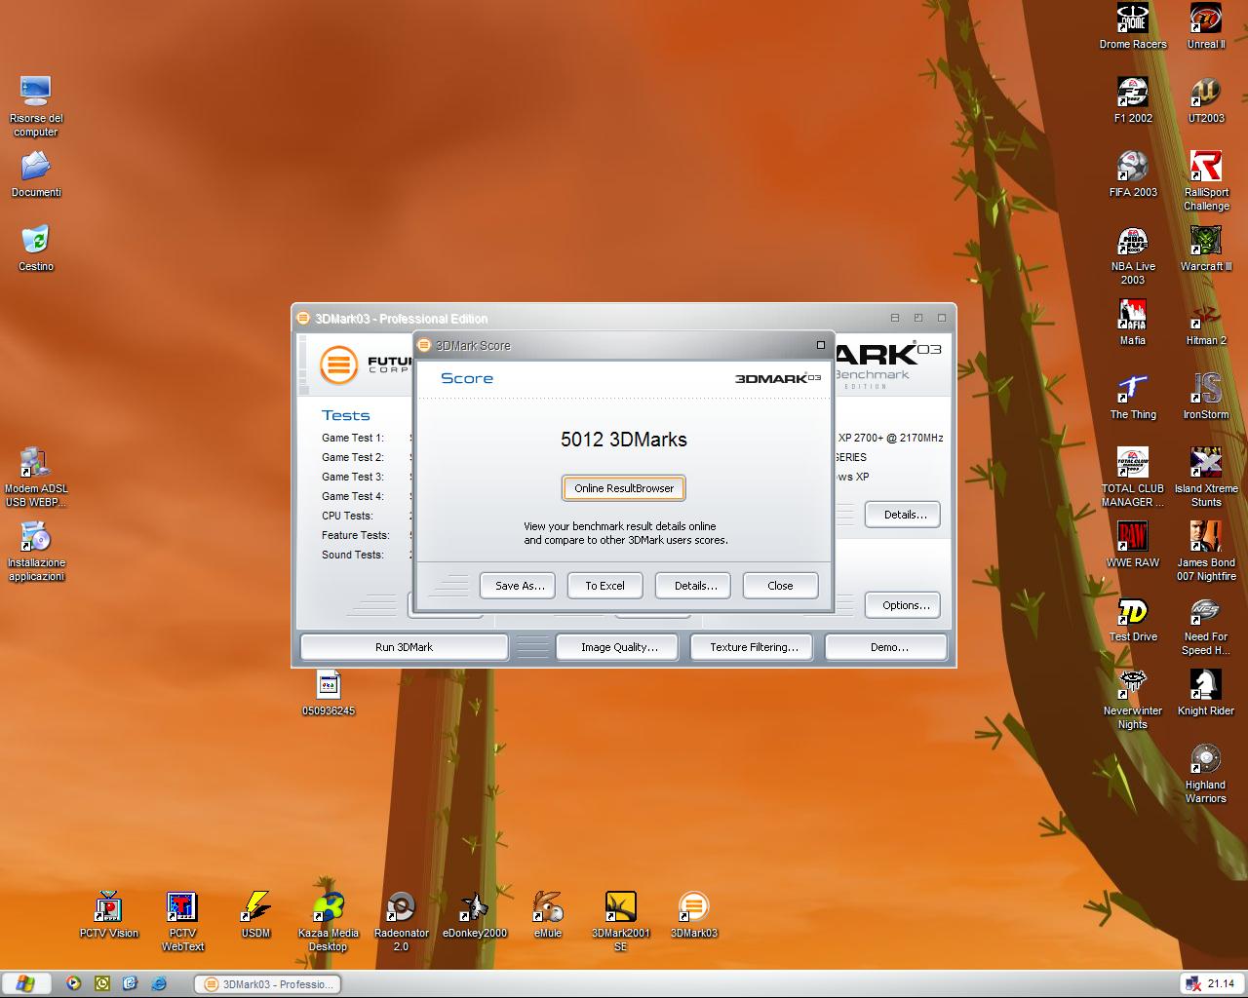
Task: Select the Modem ADSL USB icon
Action: point(36,478)
